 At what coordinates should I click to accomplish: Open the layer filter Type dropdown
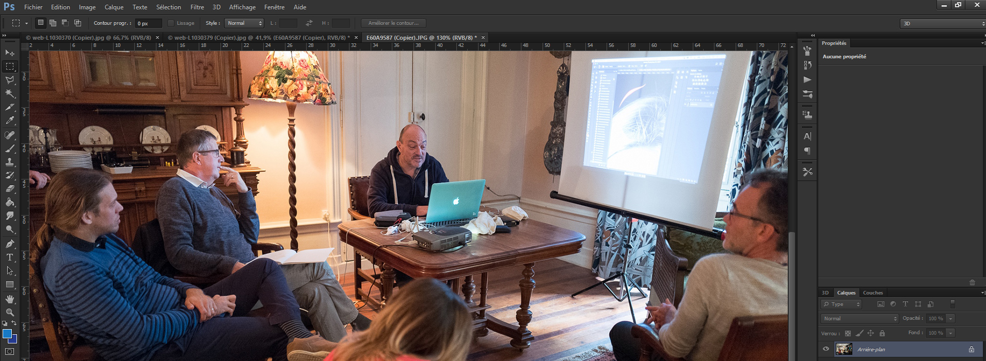841,304
